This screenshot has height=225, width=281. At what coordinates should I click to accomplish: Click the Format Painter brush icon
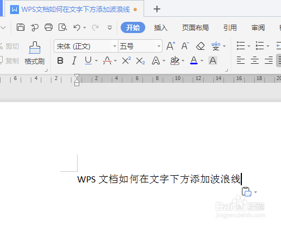pyautogui.click(x=35, y=48)
